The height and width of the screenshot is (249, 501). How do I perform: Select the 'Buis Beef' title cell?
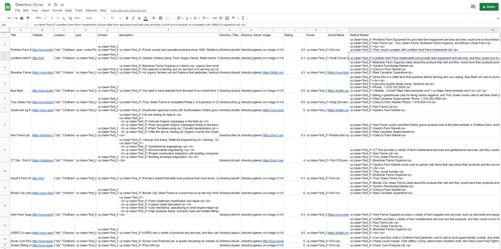(21, 84)
